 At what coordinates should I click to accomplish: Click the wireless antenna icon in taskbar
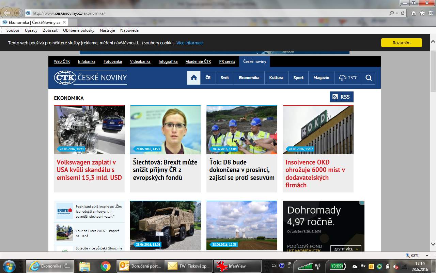pyautogui.click(x=317, y=266)
